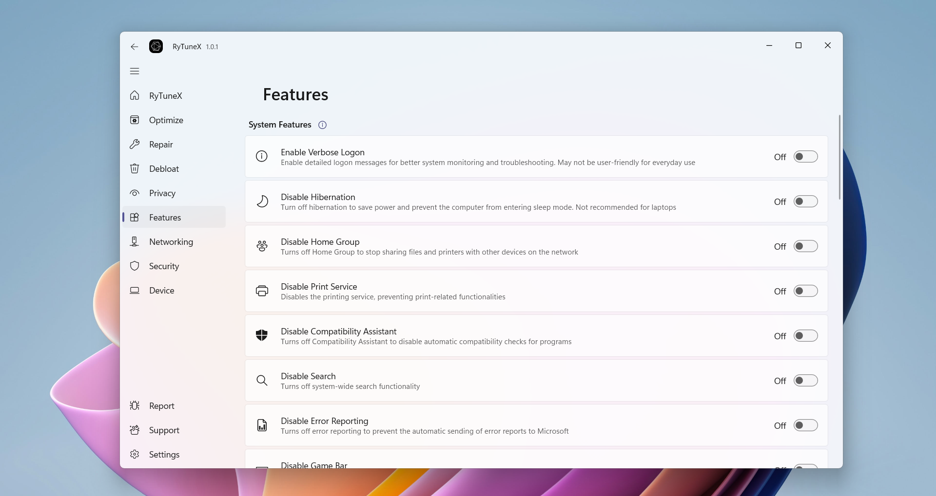Open the Settings page label
The width and height of the screenshot is (936, 496).
[x=164, y=455]
